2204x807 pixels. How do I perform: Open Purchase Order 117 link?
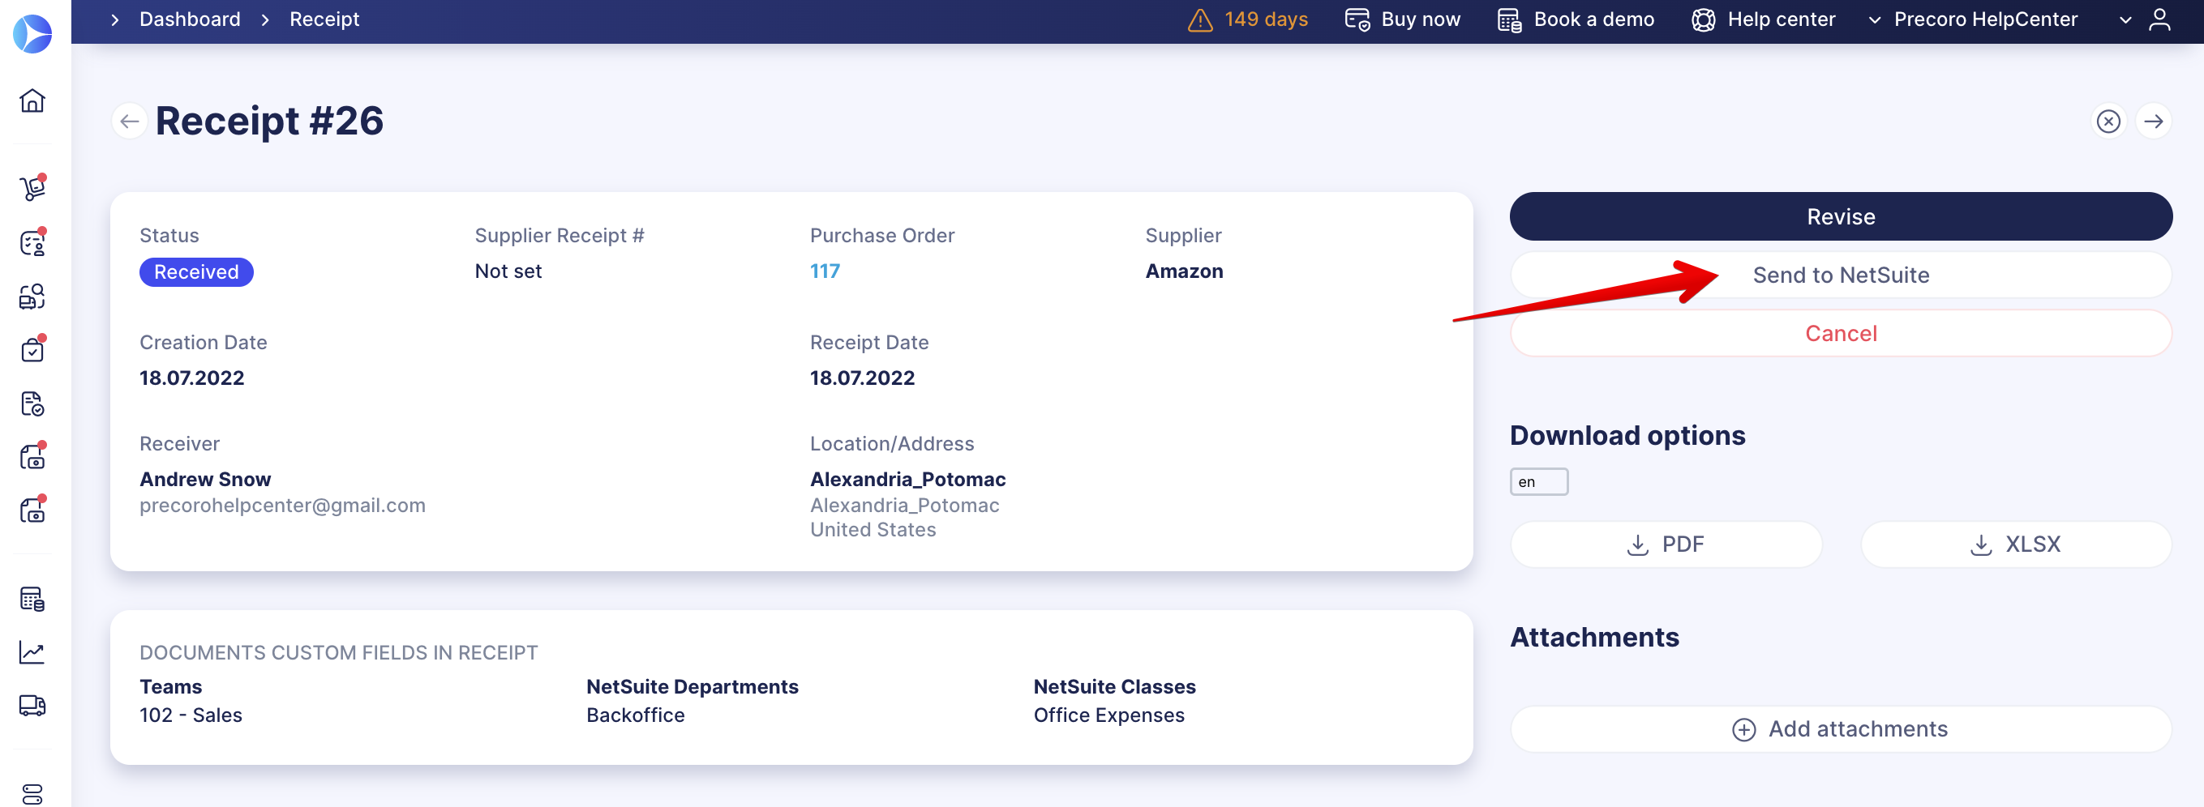click(824, 270)
